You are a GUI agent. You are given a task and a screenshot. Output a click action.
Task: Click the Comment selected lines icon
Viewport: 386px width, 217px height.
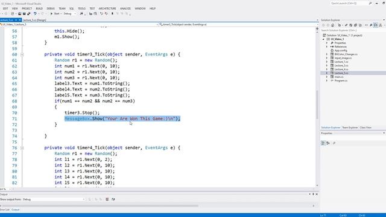pyautogui.click(x=101, y=14)
